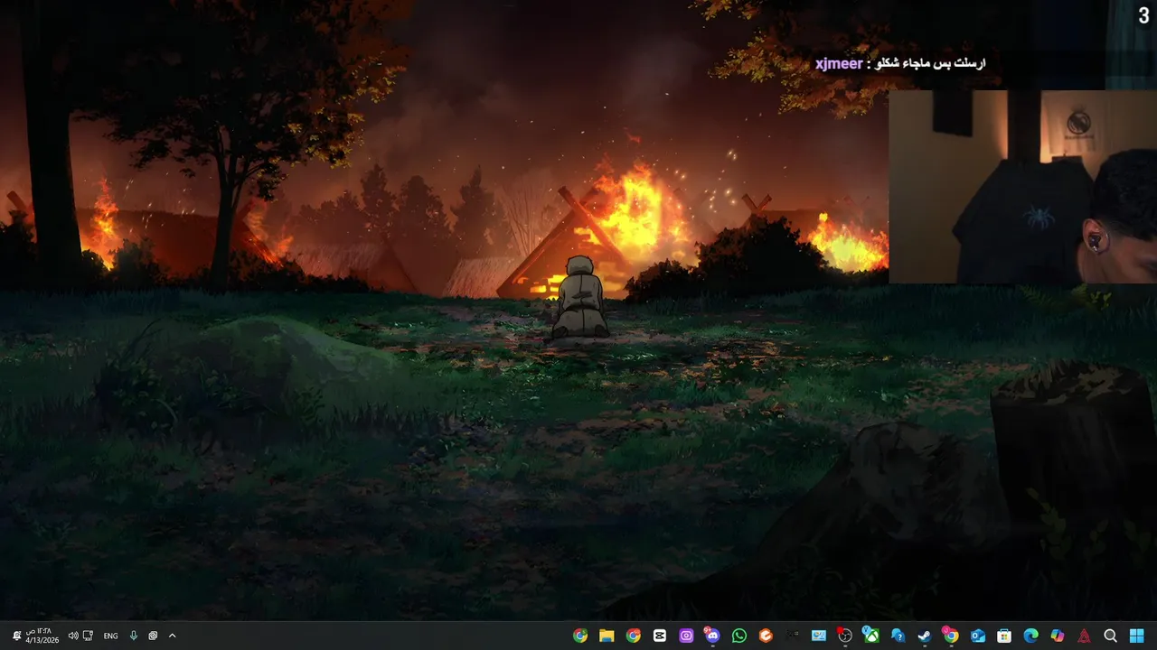Image resolution: width=1157 pixels, height=650 pixels.
Task: Open Outlook mail from taskbar
Action: tap(978, 636)
